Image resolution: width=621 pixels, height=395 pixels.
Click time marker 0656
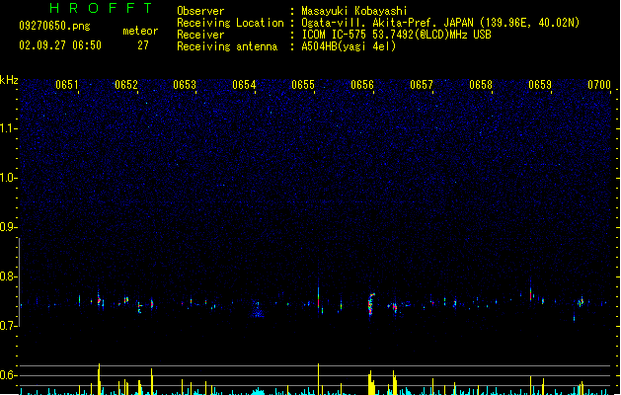tap(362, 85)
